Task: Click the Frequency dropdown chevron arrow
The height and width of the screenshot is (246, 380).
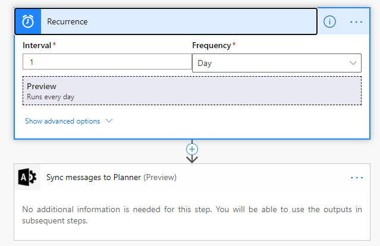Action: pyautogui.click(x=353, y=63)
